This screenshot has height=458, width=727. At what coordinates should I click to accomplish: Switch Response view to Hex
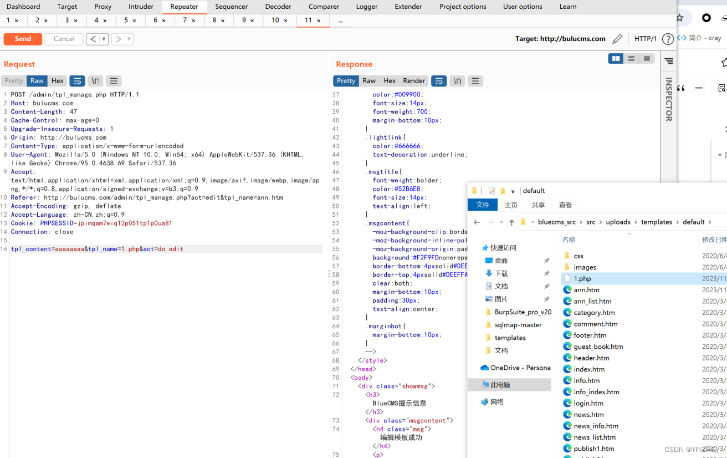tap(390, 81)
